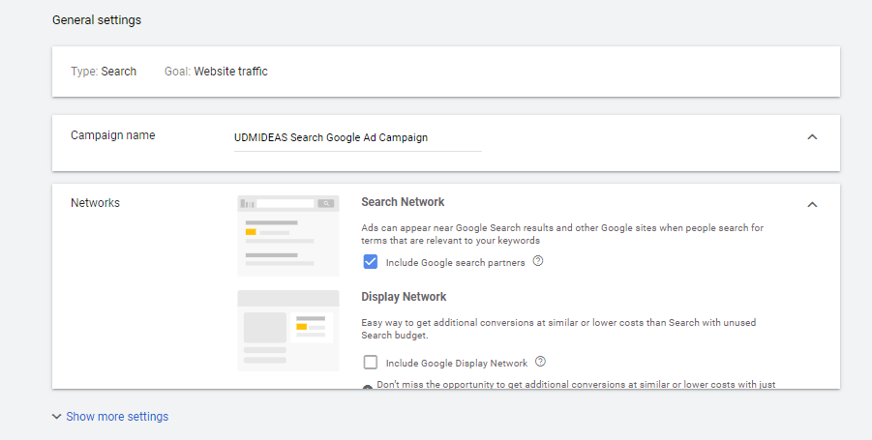The height and width of the screenshot is (440, 872).
Task: Open help icon beside Google Display Network
Action: (541, 362)
